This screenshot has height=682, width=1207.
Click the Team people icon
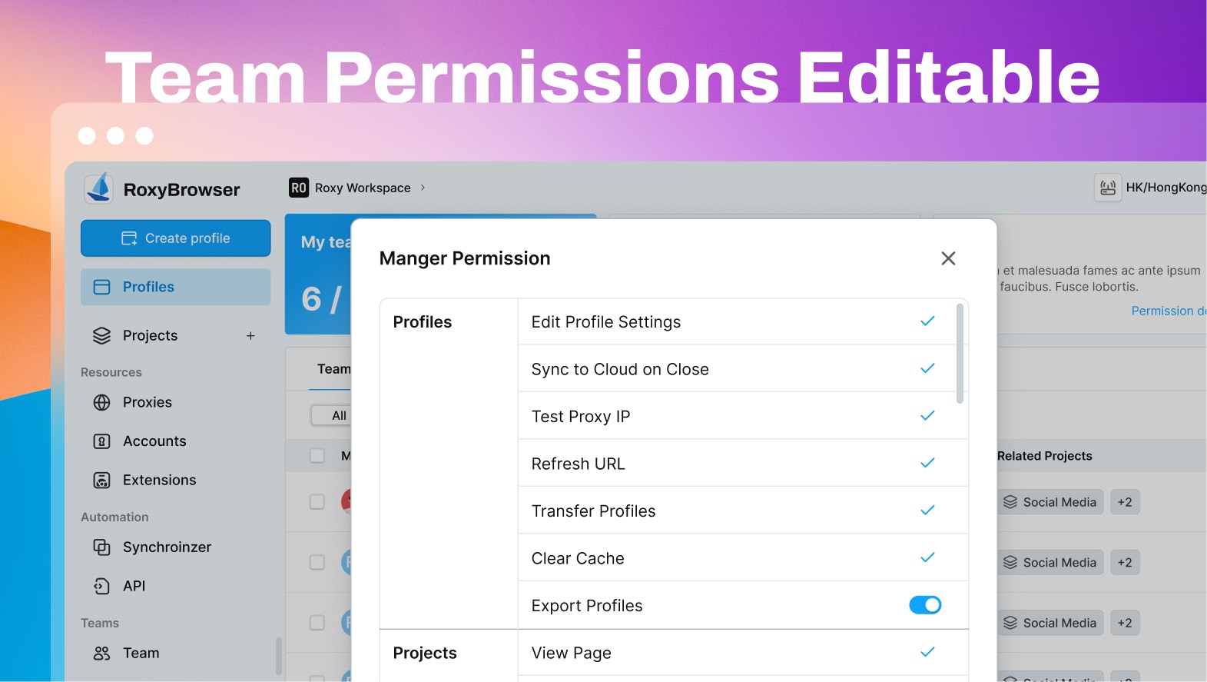[x=101, y=653]
